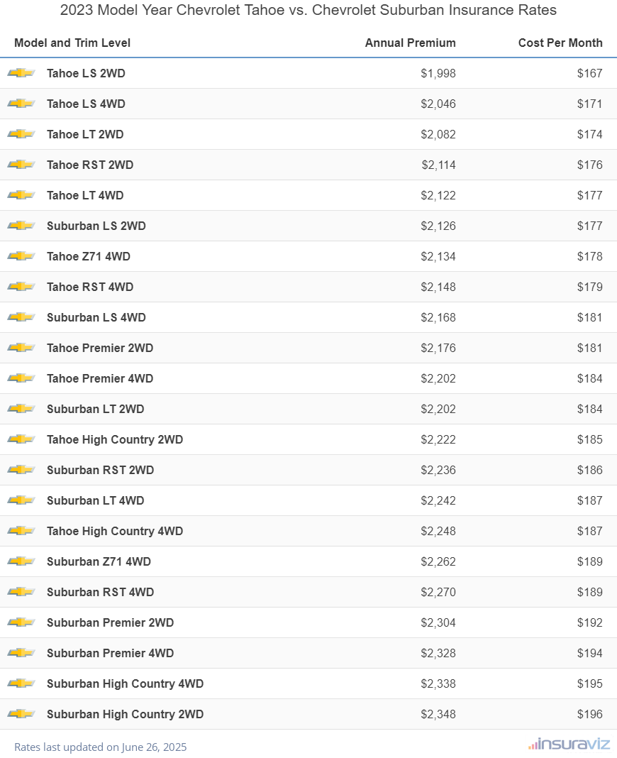Click the Chevrolet logo beside Suburban LS 2WD
This screenshot has width=617, height=758.
(21, 225)
